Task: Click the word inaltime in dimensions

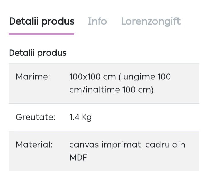Action: click(x=103, y=90)
